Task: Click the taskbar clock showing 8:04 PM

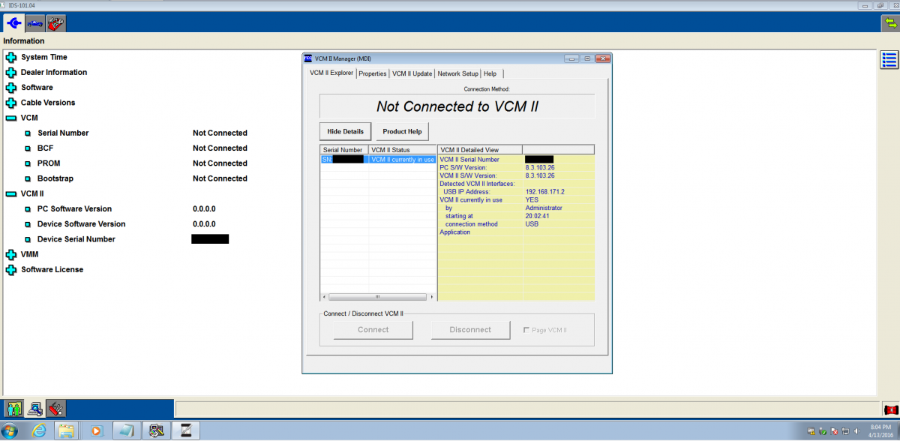Action: 880,430
